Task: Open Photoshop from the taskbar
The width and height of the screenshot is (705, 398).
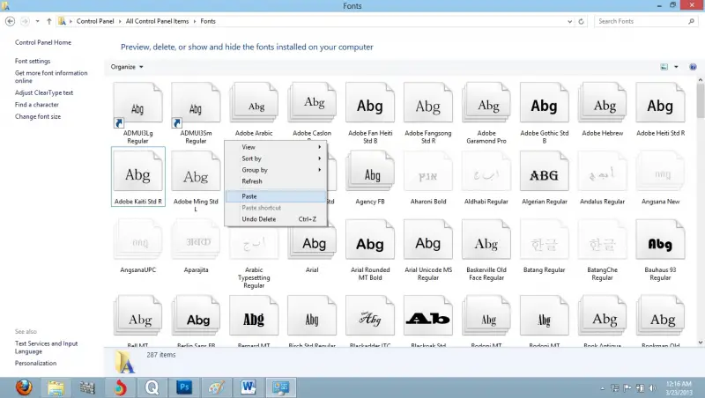Action: (184, 387)
